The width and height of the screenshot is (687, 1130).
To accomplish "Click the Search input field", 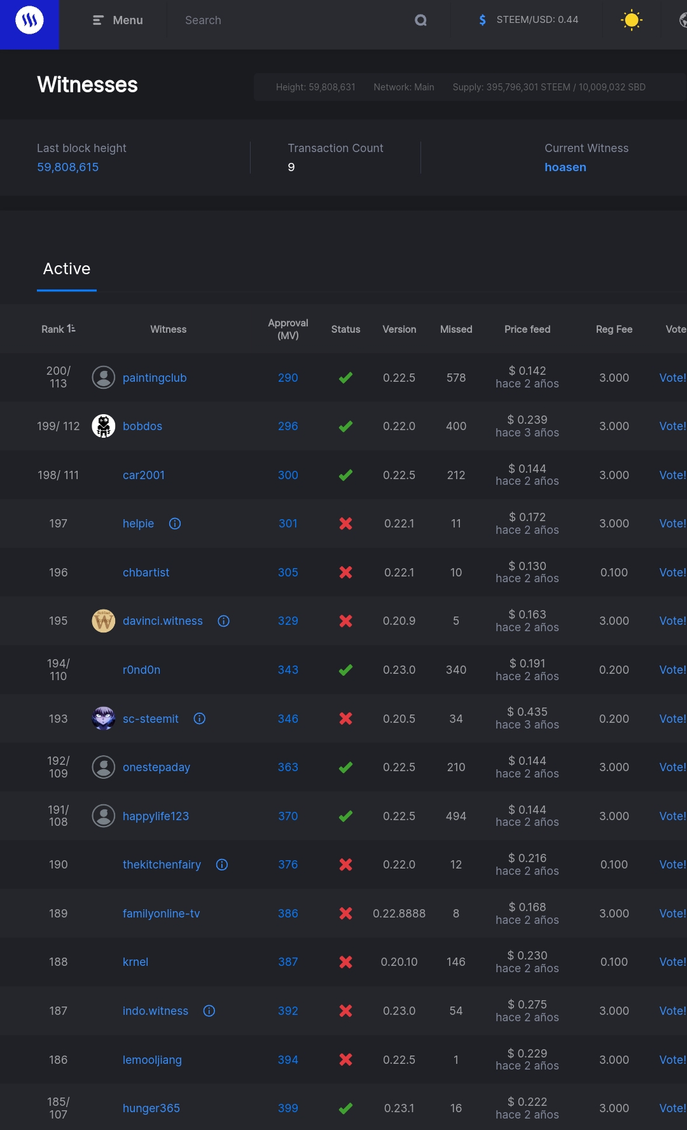I will click(293, 20).
